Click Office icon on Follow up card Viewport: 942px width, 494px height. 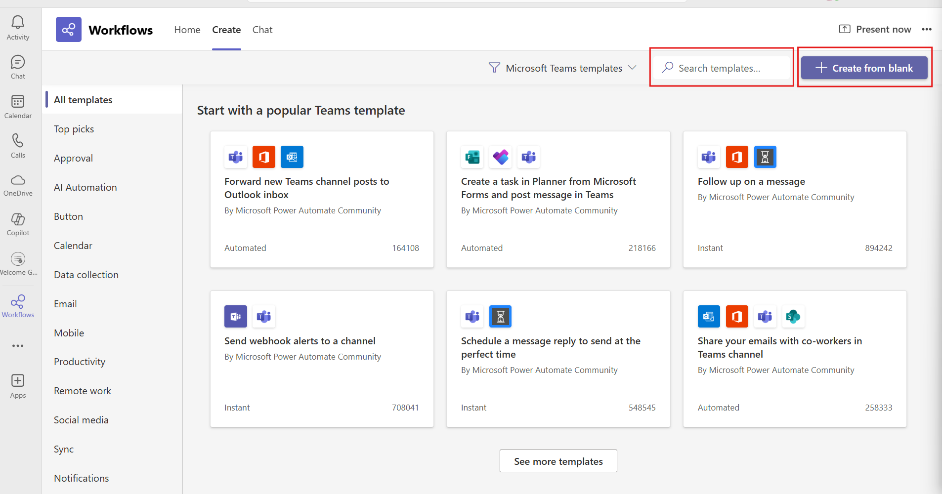point(737,157)
